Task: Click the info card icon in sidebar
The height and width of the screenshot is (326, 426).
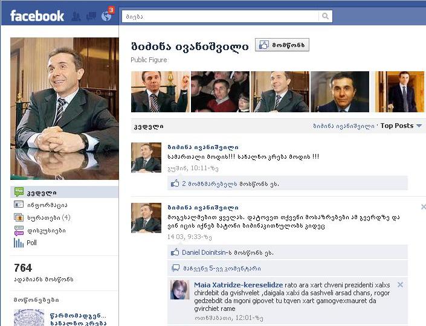Action: [x=19, y=205]
